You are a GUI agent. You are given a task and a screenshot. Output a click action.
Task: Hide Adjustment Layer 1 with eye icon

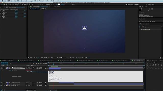point(1,67)
